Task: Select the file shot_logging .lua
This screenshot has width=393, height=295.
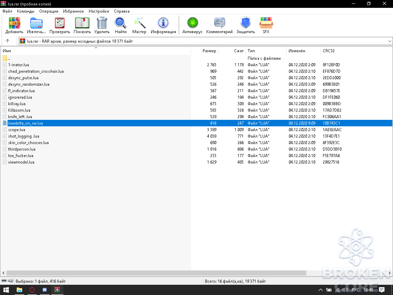Action: 24,136
